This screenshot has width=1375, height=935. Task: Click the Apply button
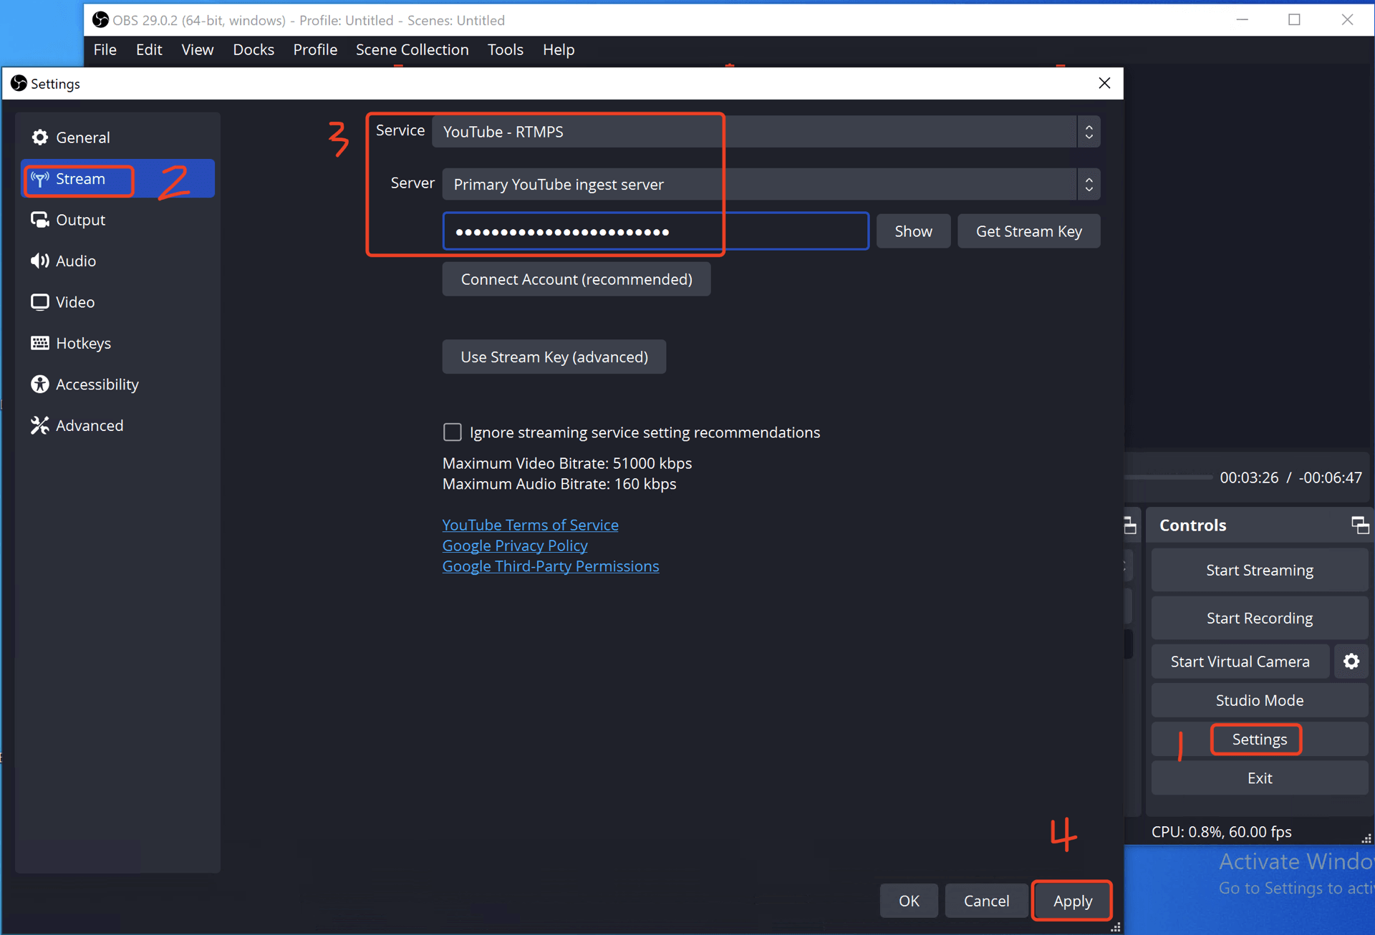[x=1072, y=901]
